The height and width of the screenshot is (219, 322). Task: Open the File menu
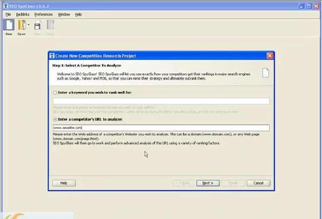click(x=8, y=14)
